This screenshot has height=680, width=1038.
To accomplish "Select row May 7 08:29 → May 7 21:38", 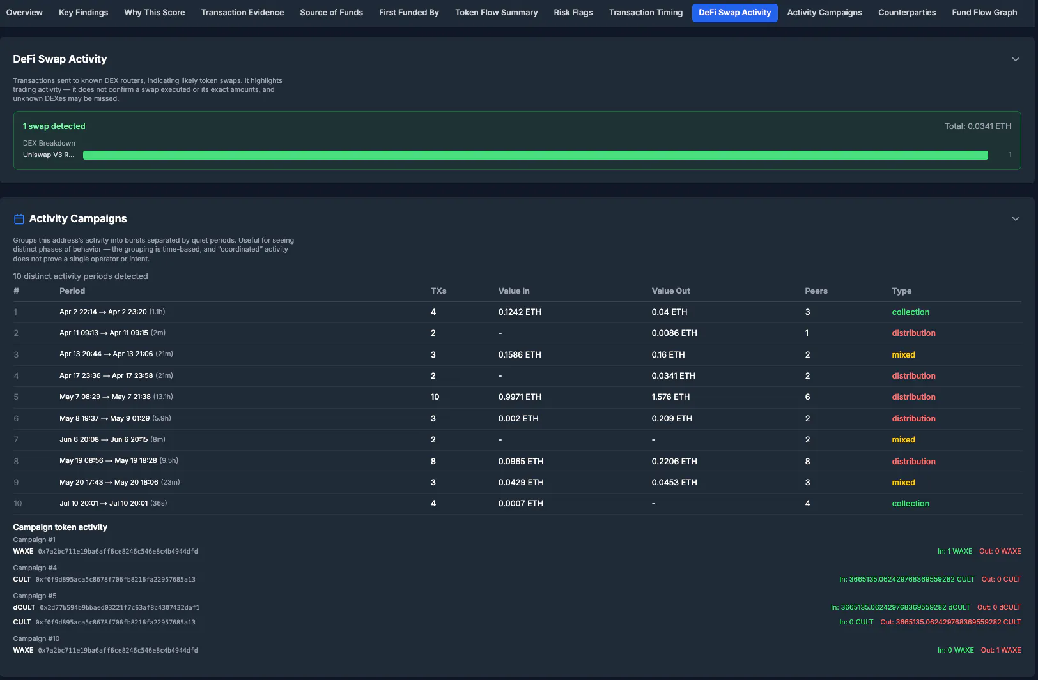I will click(x=517, y=397).
